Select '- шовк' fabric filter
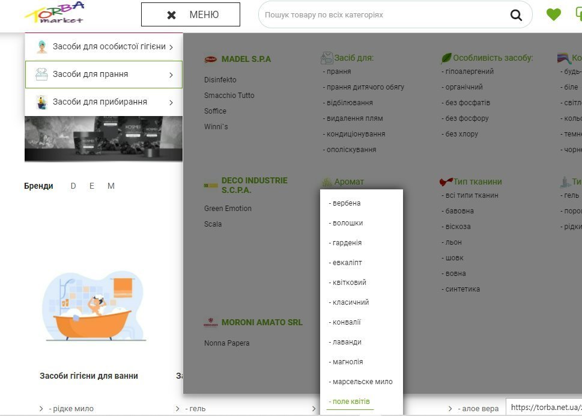 [x=452, y=258]
